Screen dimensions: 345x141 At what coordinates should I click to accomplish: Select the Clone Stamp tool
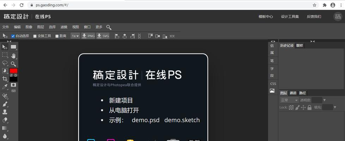[x=5, y=112]
